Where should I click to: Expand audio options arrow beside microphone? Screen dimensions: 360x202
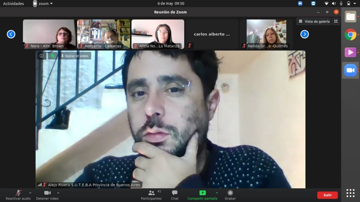coord(30,193)
